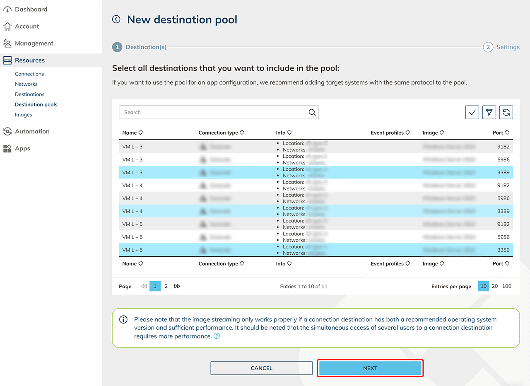Click the help question mark in the info note

tap(217, 336)
